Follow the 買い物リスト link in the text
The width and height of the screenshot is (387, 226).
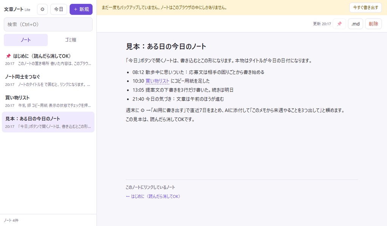point(157,81)
